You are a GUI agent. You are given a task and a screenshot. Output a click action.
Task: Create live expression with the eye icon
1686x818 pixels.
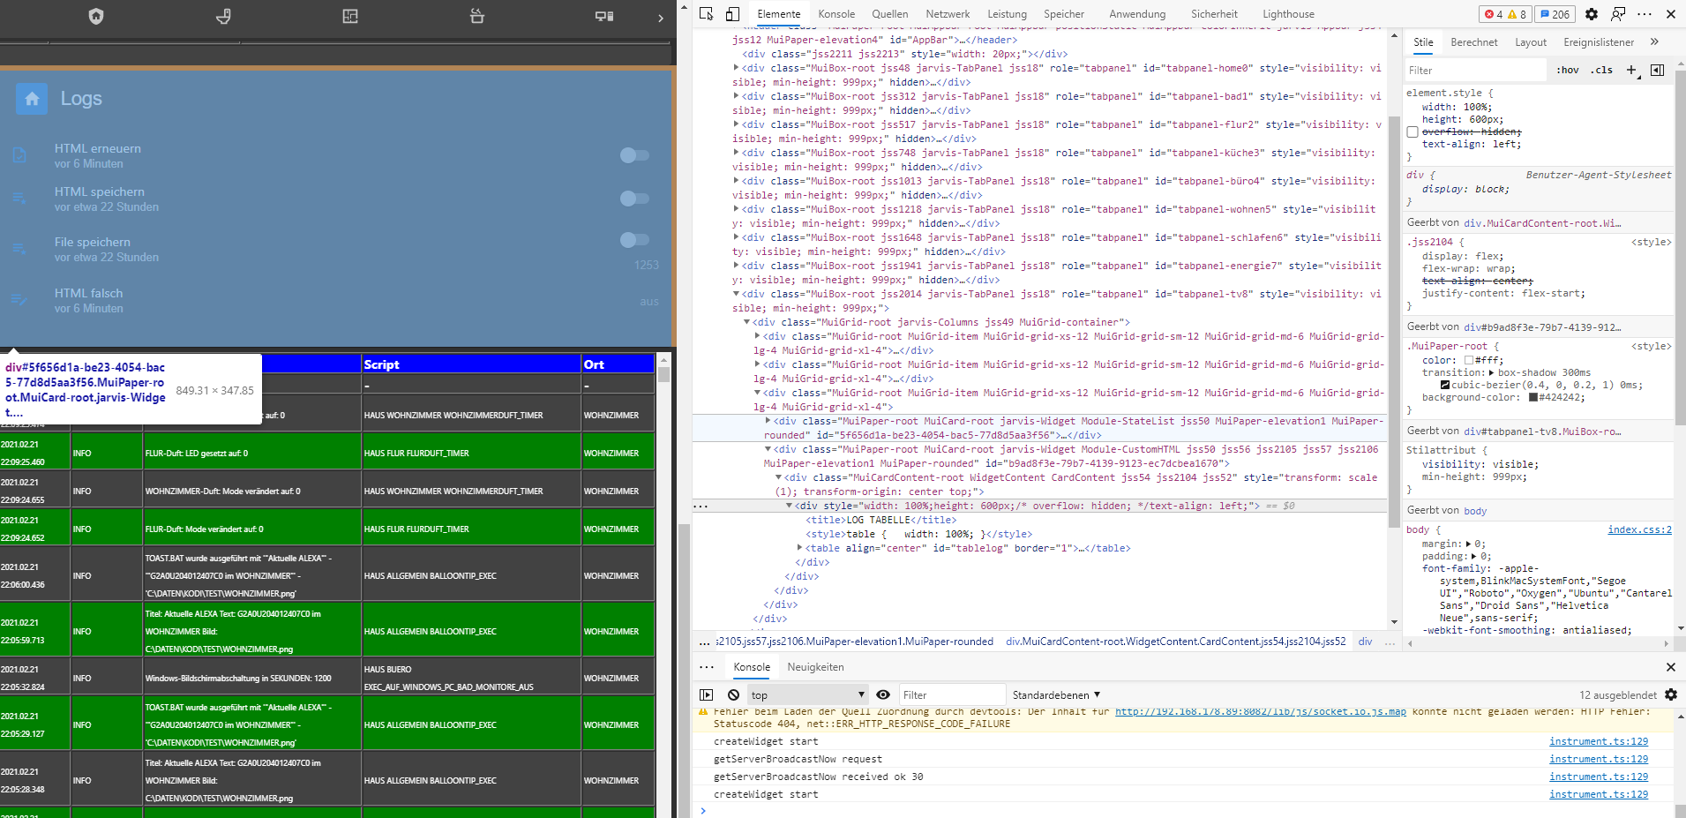[883, 695]
